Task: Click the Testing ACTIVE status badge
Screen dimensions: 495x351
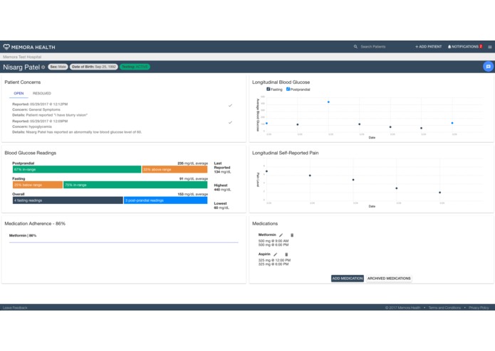Action: (135, 67)
